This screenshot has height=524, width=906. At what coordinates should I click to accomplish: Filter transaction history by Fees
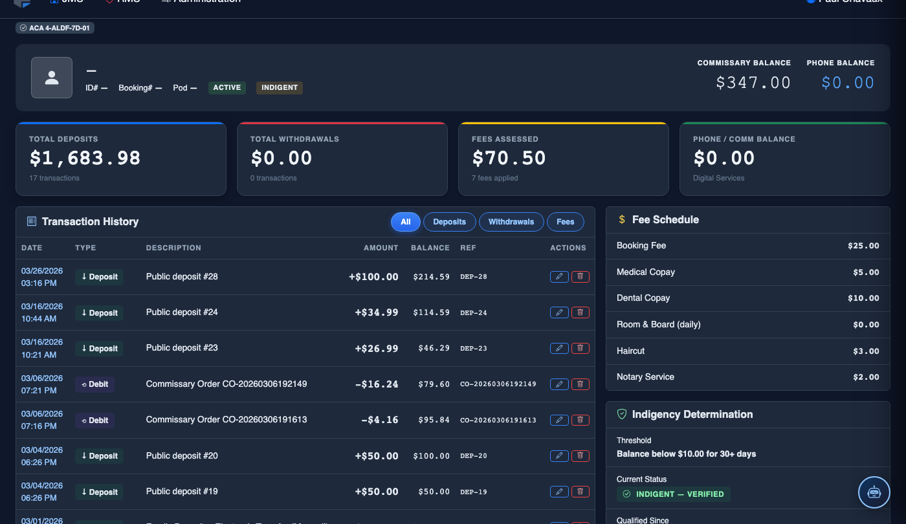[x=566, y=222]
